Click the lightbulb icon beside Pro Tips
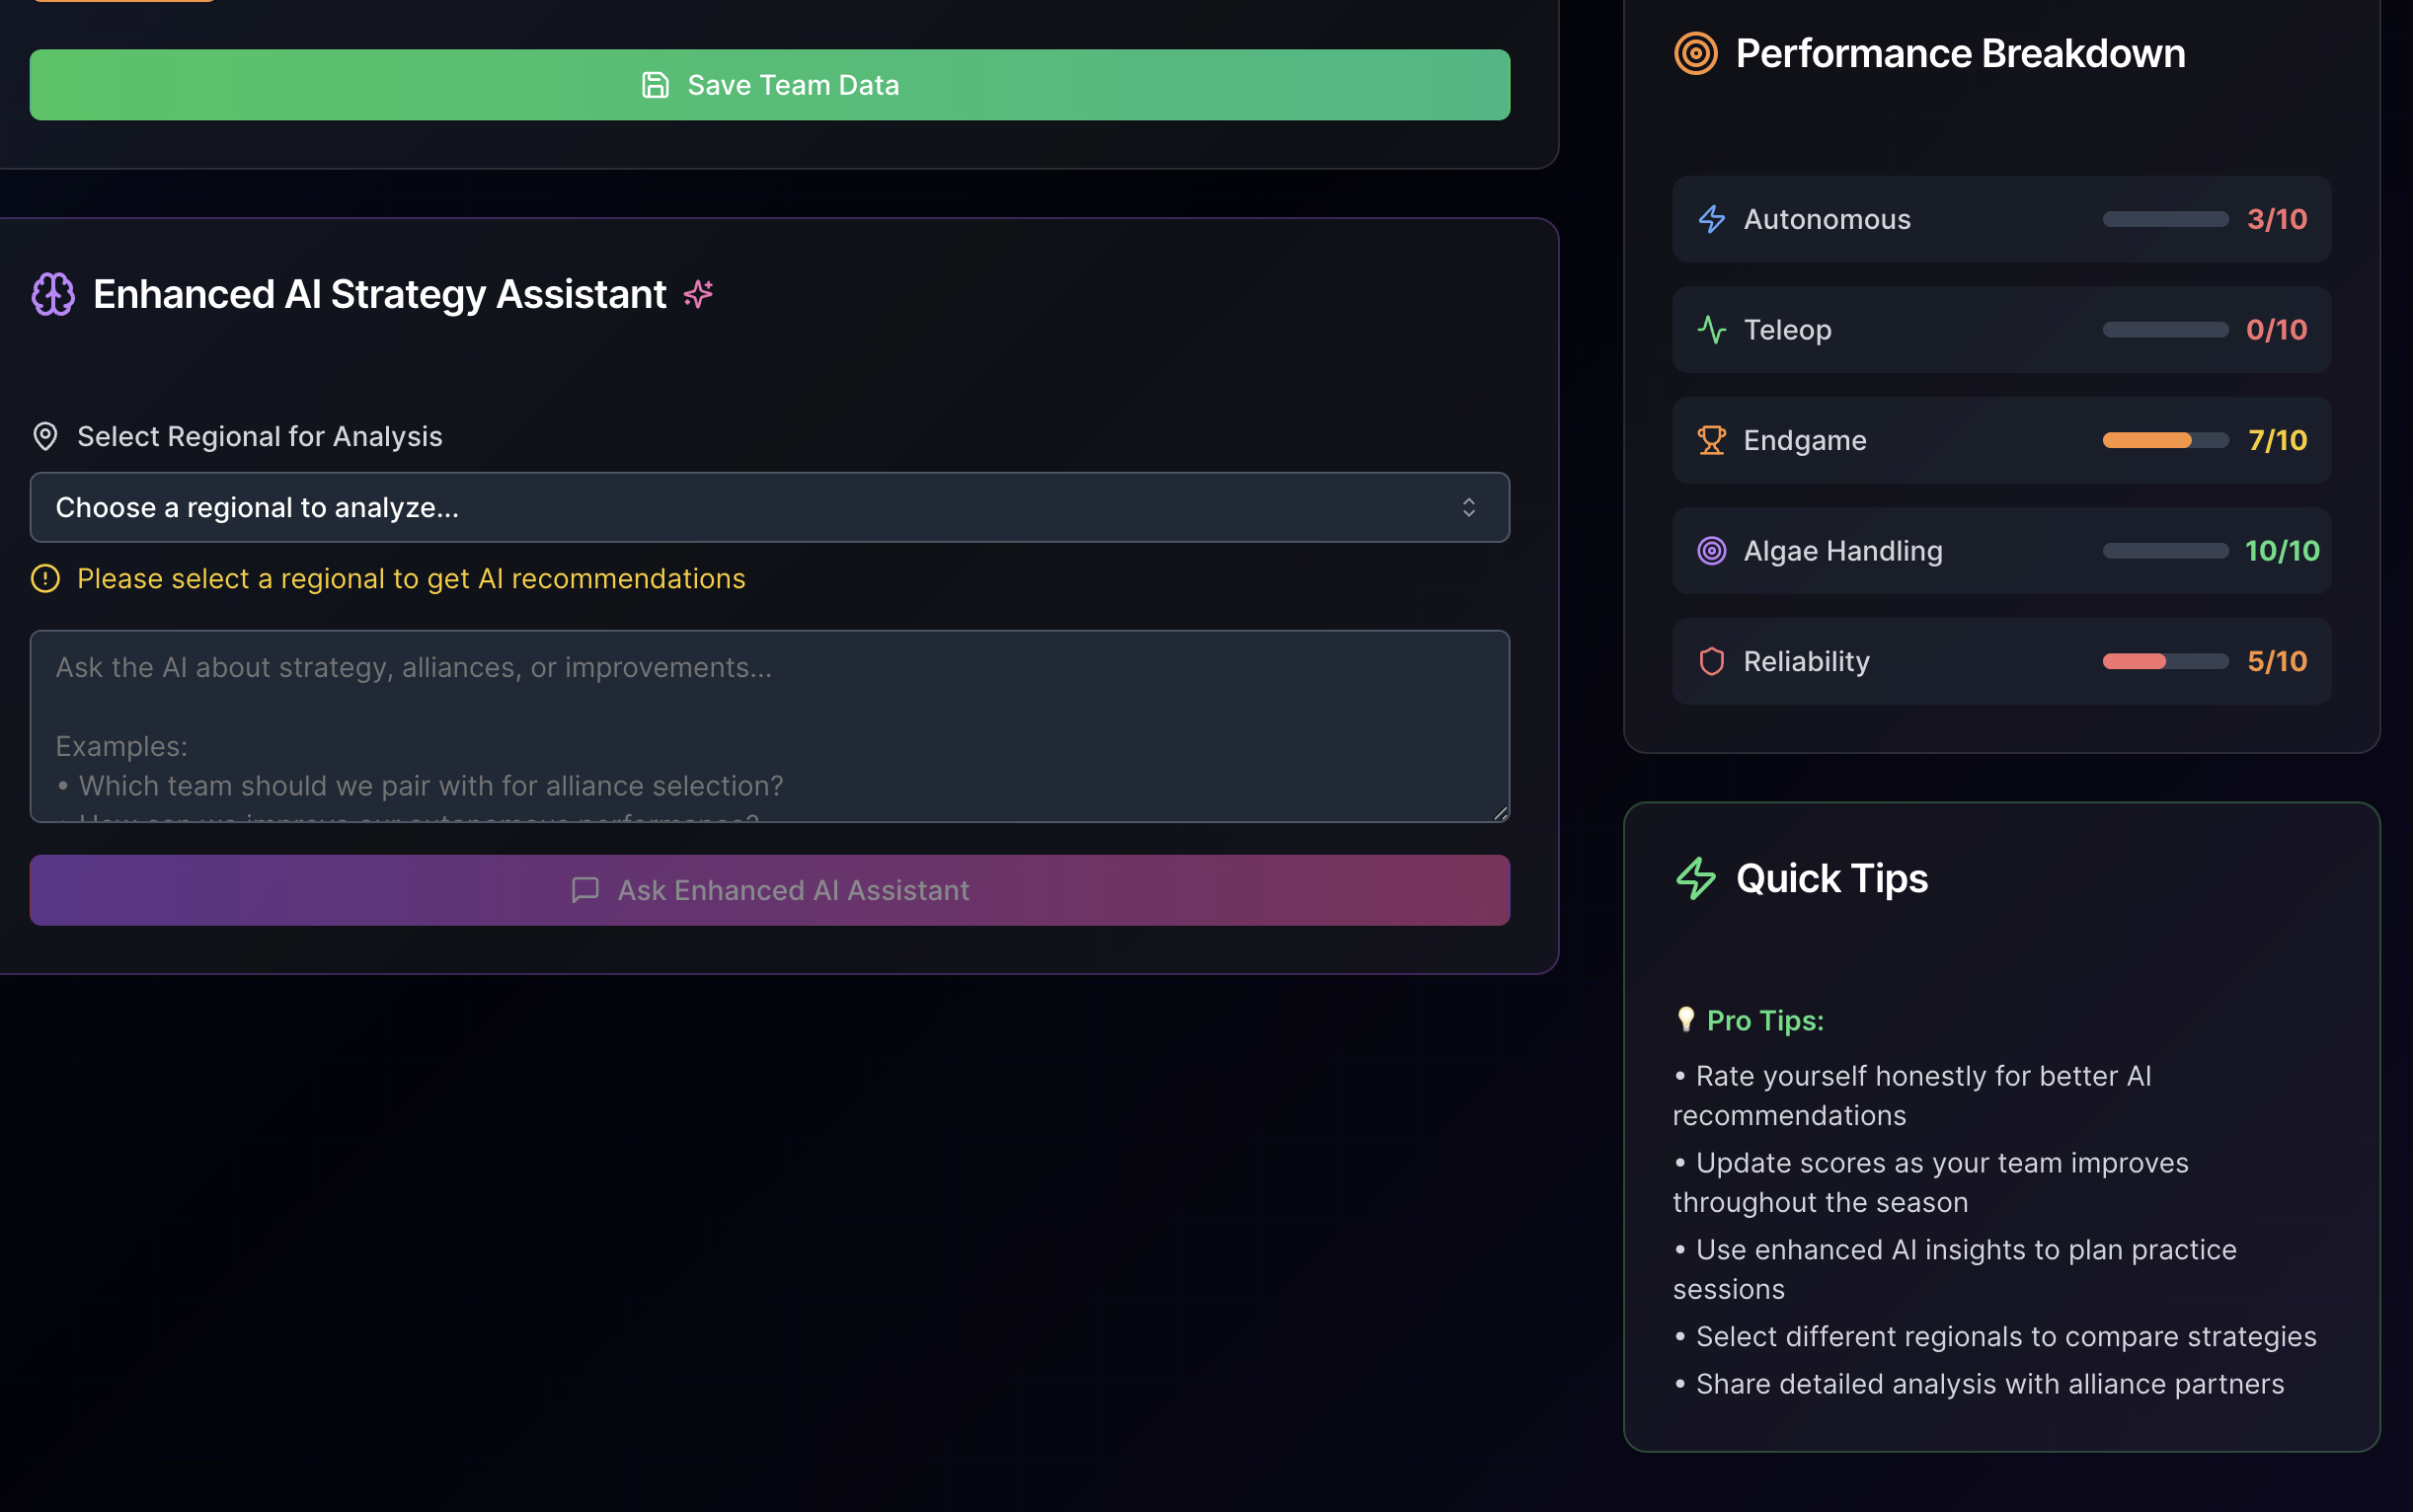The width and height of the screenshot is (2413, 1512). [1685, 1019]
